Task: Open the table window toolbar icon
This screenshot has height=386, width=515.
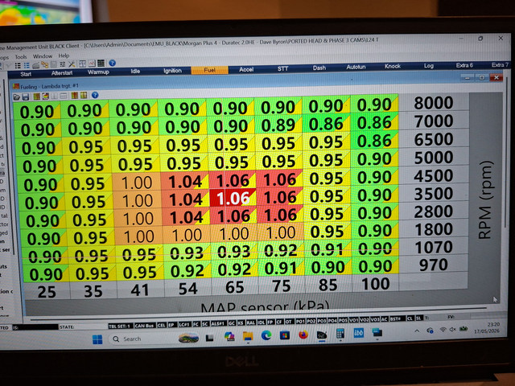Action: pyautogui.click(x=82, y=64)
